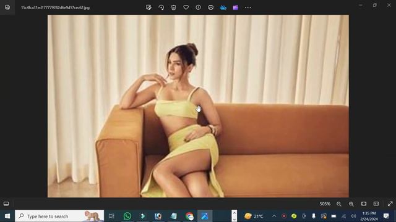Open the file info panel icon
This screenshot has width=396, height=222.
pyautogui.click(x=198, y=7)
